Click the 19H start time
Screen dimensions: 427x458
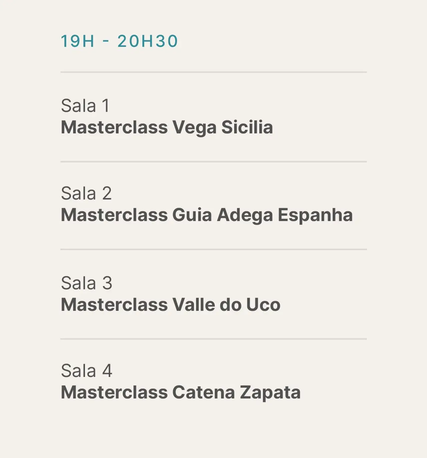click(x=77, y=41)
